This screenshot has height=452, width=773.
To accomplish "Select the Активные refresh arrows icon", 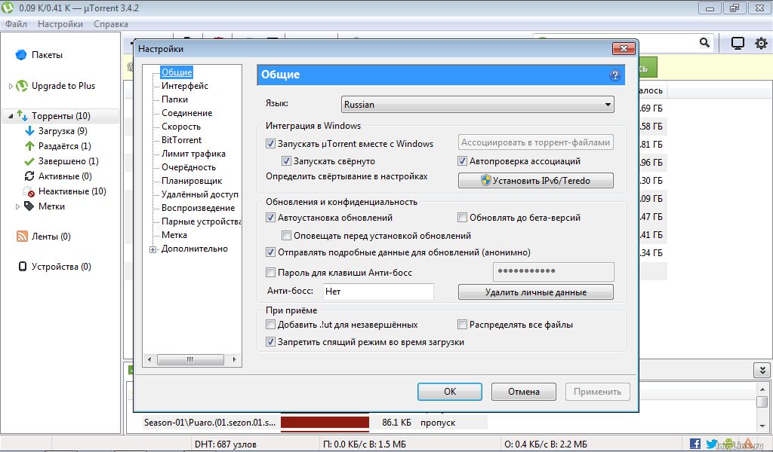I will coord(29,176).
